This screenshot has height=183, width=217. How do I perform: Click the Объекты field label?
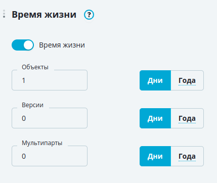coord(35,67)
